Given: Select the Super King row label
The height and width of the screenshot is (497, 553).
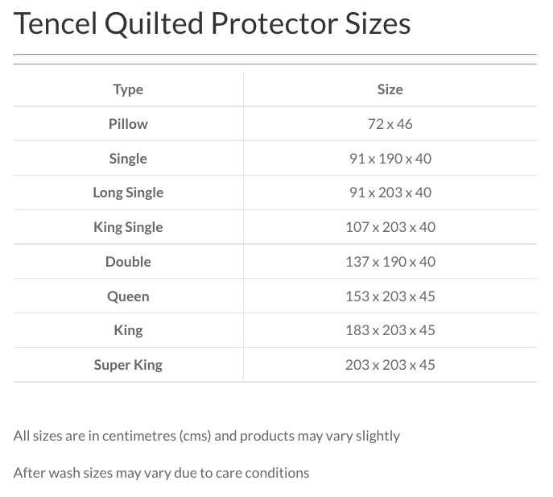Looking at the screenshot, I should [x=128, y=365].
